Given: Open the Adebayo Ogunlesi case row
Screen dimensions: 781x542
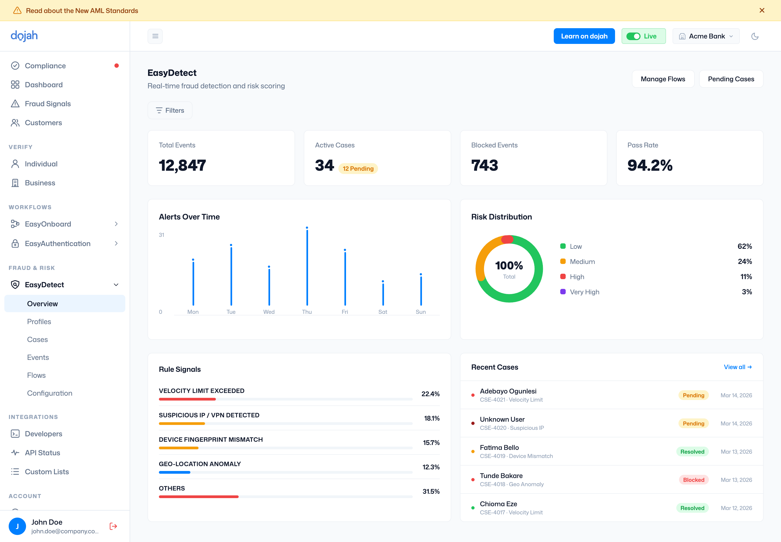Looking at the screenshot, I should click(612, 395).
